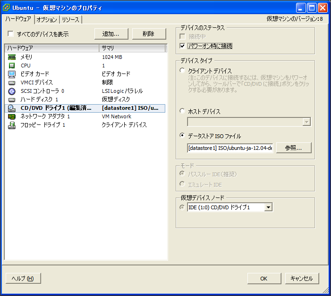Click the ヘルプ (H) button
The height and width of the screenshot is (296, 331).
[x=23, y=279]
